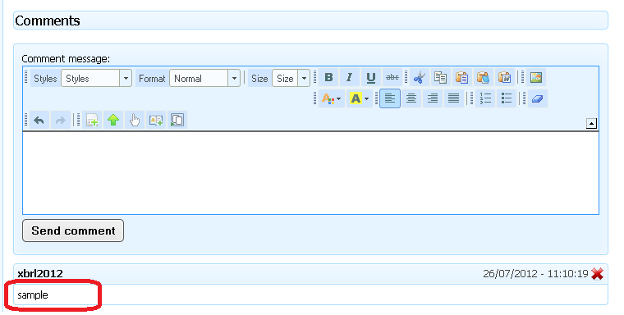Viewport: 624px width, 315px height.
Task: Click the page with green plus icon
Action: [x=92, y=120]
